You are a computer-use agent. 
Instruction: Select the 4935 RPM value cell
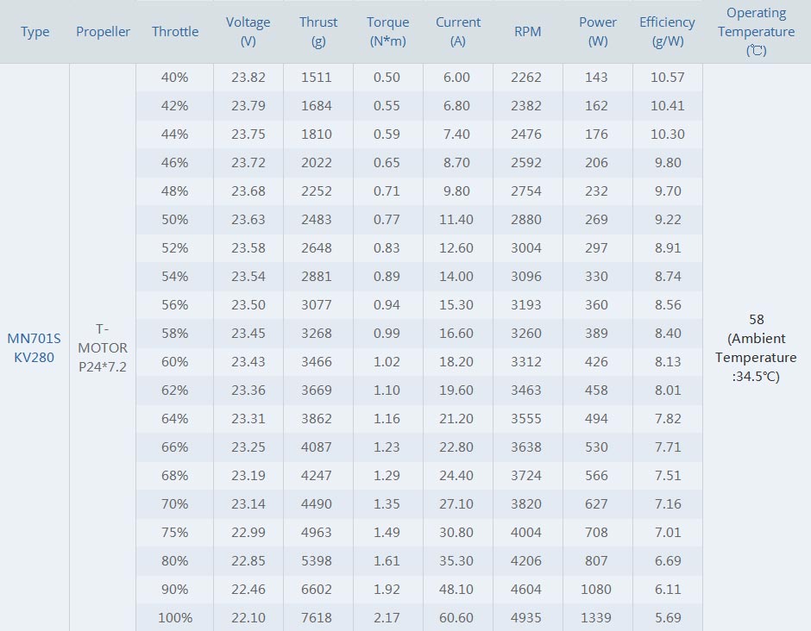(526, 617)
